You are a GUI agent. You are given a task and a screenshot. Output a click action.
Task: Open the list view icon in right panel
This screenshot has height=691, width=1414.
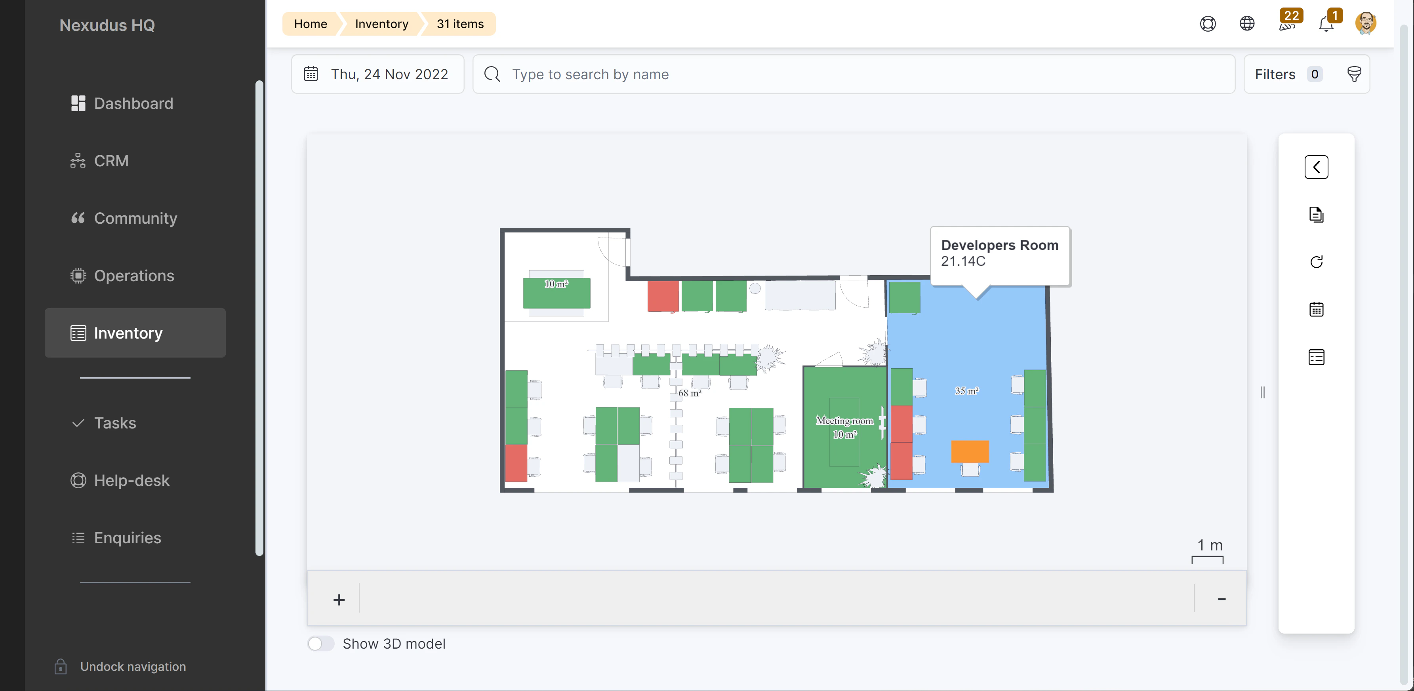click(1317, 357)
